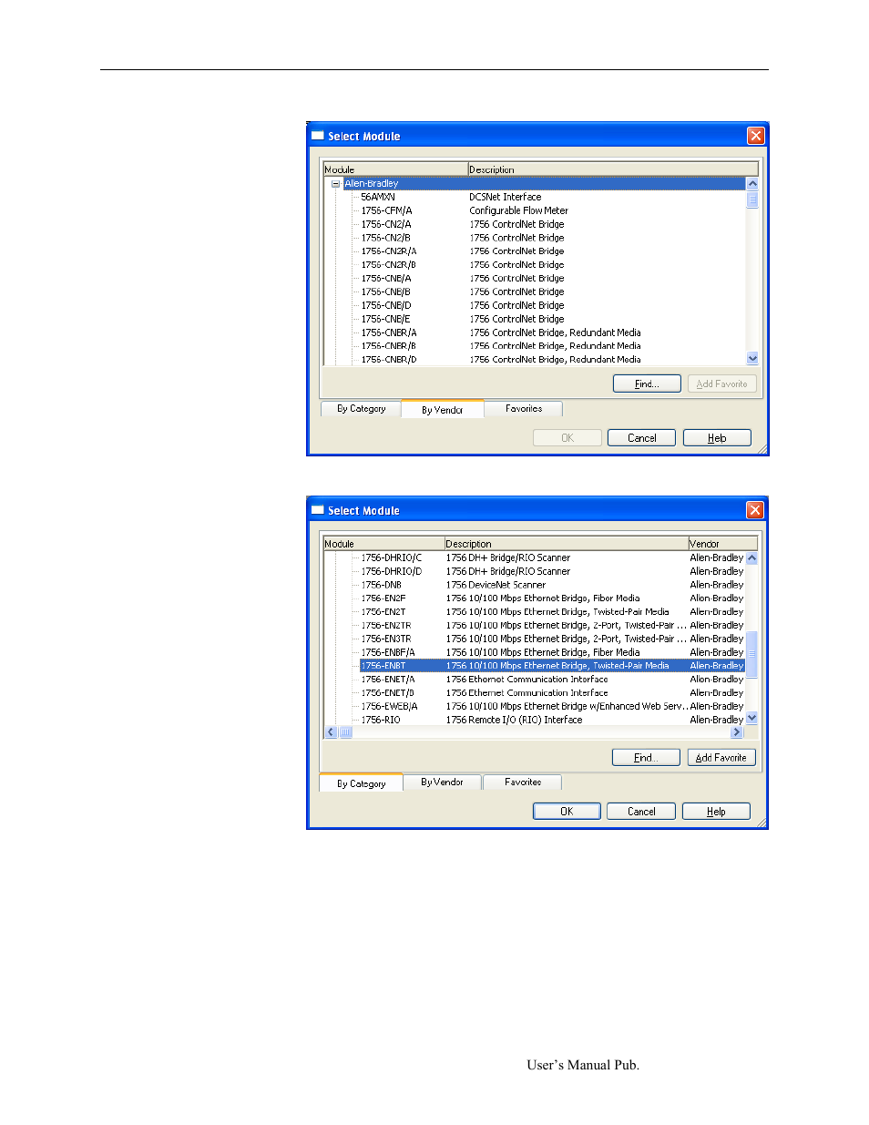
Task: Collapse the Allen-Bradley vendor tree node
Action: point(335,183)
